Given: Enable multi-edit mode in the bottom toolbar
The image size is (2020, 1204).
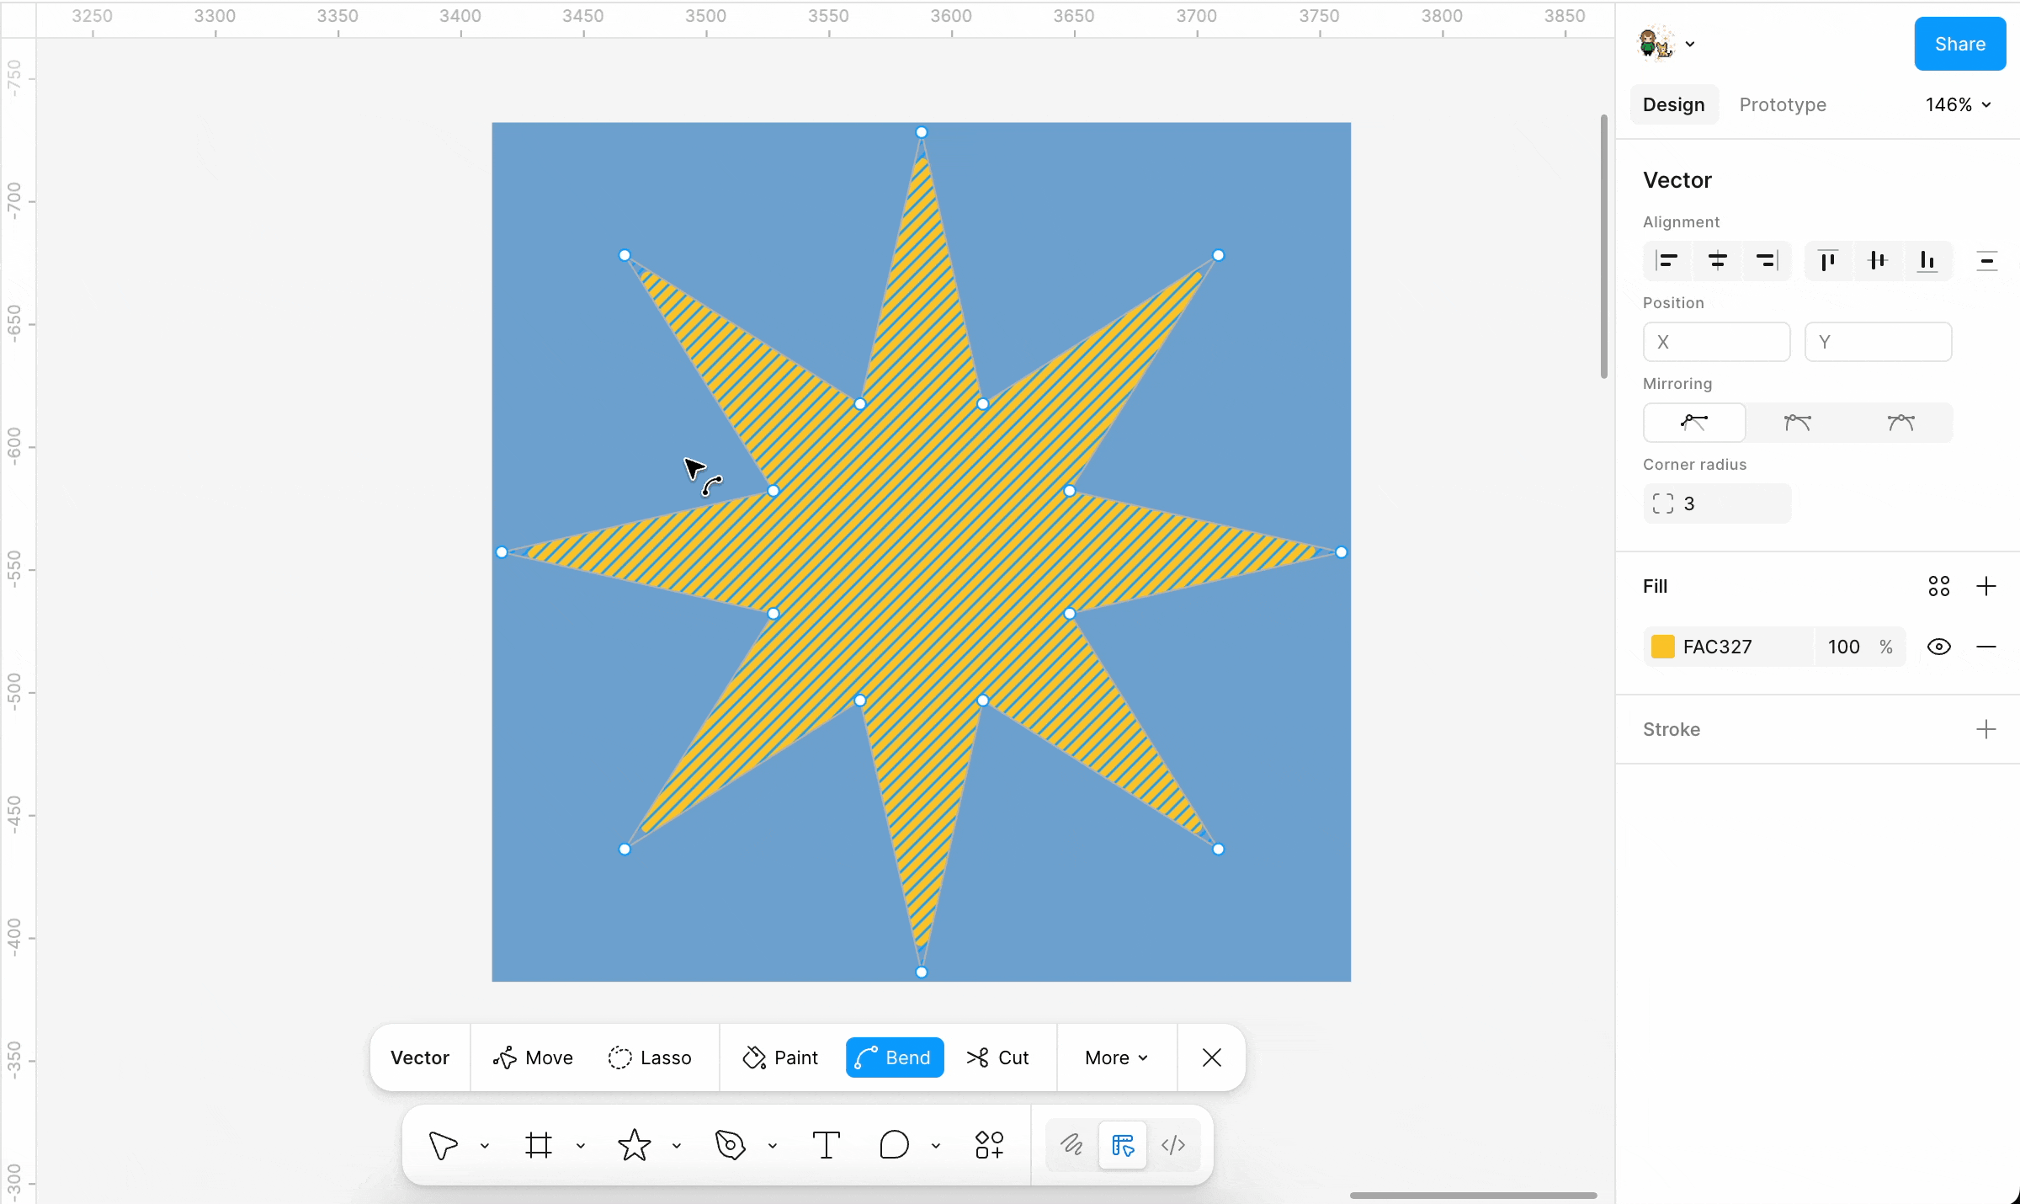Looking at the screenshot, I should tap(1122, 1144).
